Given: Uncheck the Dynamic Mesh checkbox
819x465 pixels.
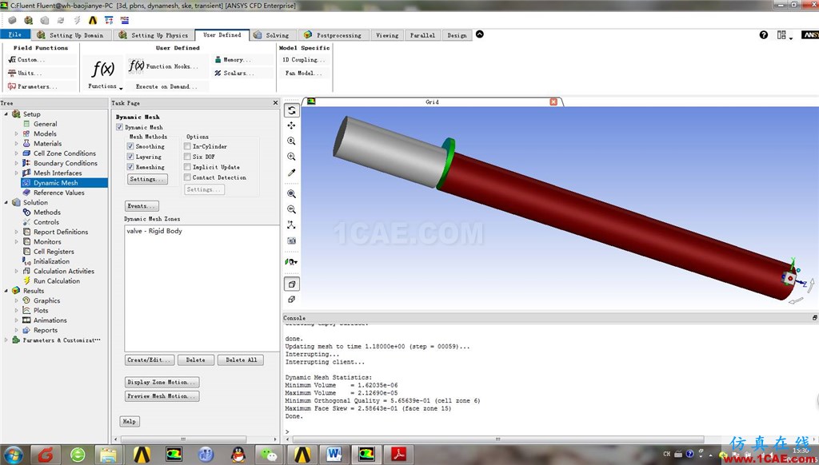Looking at the screenshot, I should tap(120, 127).
